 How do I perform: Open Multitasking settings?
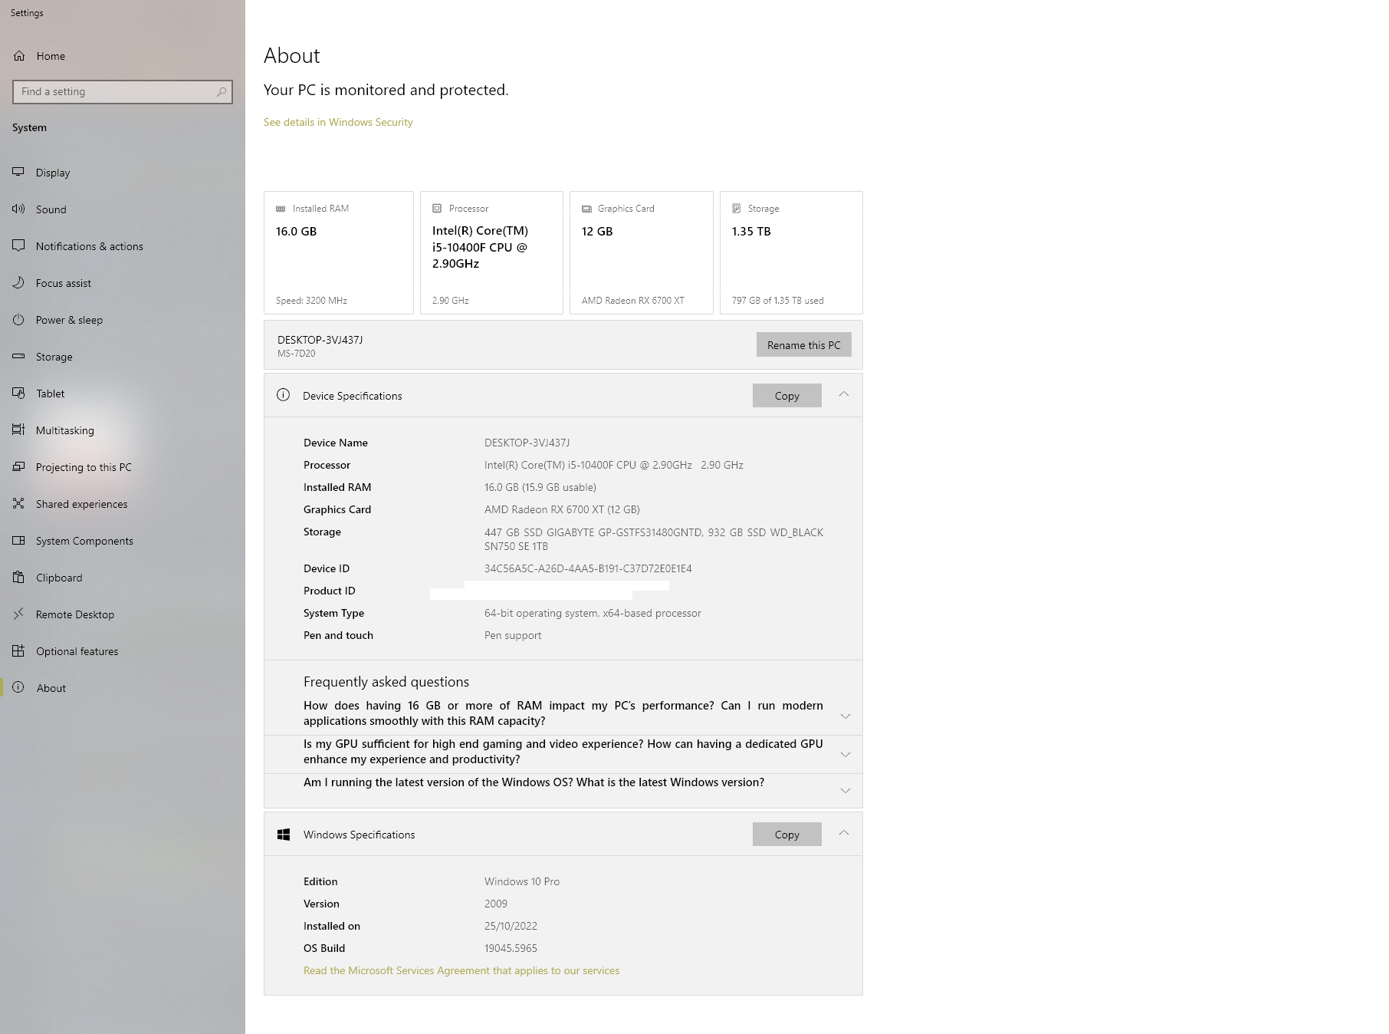pos(123,430)
